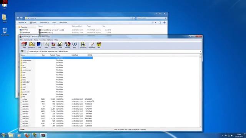Click the Info icon in WinRAR toolbar
This screenshot has height=138, width=246.
[x=75, y=45]
